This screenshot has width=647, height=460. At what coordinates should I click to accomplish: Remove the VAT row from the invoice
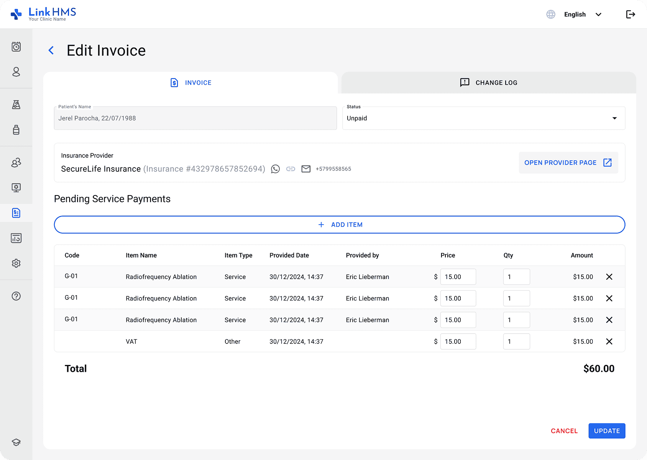[609, 342]
